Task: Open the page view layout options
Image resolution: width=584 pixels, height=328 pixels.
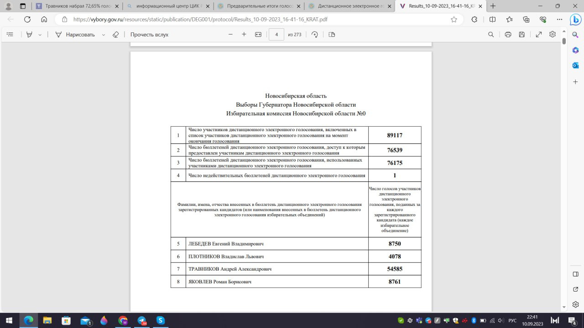Action: (x=332, y=35)
